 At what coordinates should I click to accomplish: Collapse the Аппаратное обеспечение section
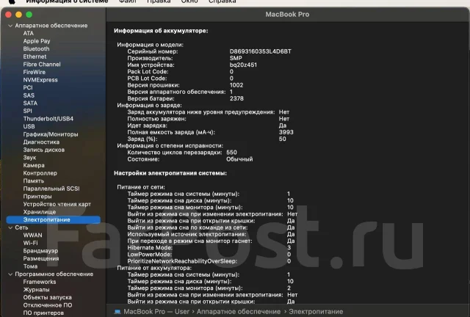pos(10,26)
